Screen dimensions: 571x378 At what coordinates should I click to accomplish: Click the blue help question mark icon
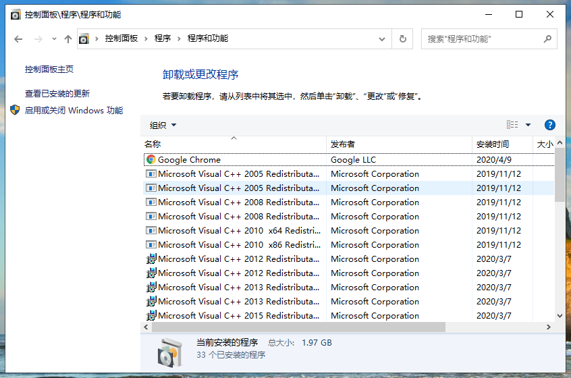[549, 125]
